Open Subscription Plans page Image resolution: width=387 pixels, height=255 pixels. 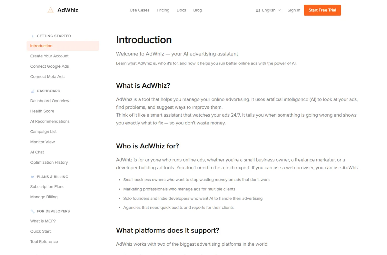point(47,187)
